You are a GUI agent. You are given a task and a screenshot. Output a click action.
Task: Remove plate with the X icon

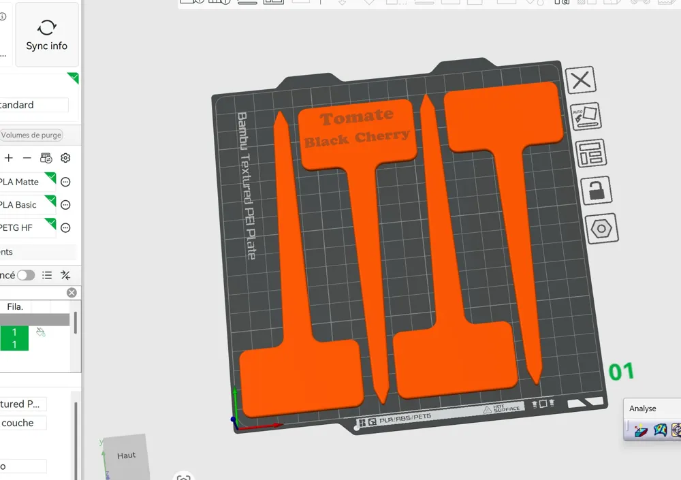[x=581, y=80]
